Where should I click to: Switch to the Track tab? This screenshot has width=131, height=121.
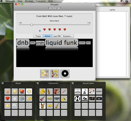[x=38, y=36]
